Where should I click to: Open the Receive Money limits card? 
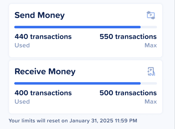86,87
